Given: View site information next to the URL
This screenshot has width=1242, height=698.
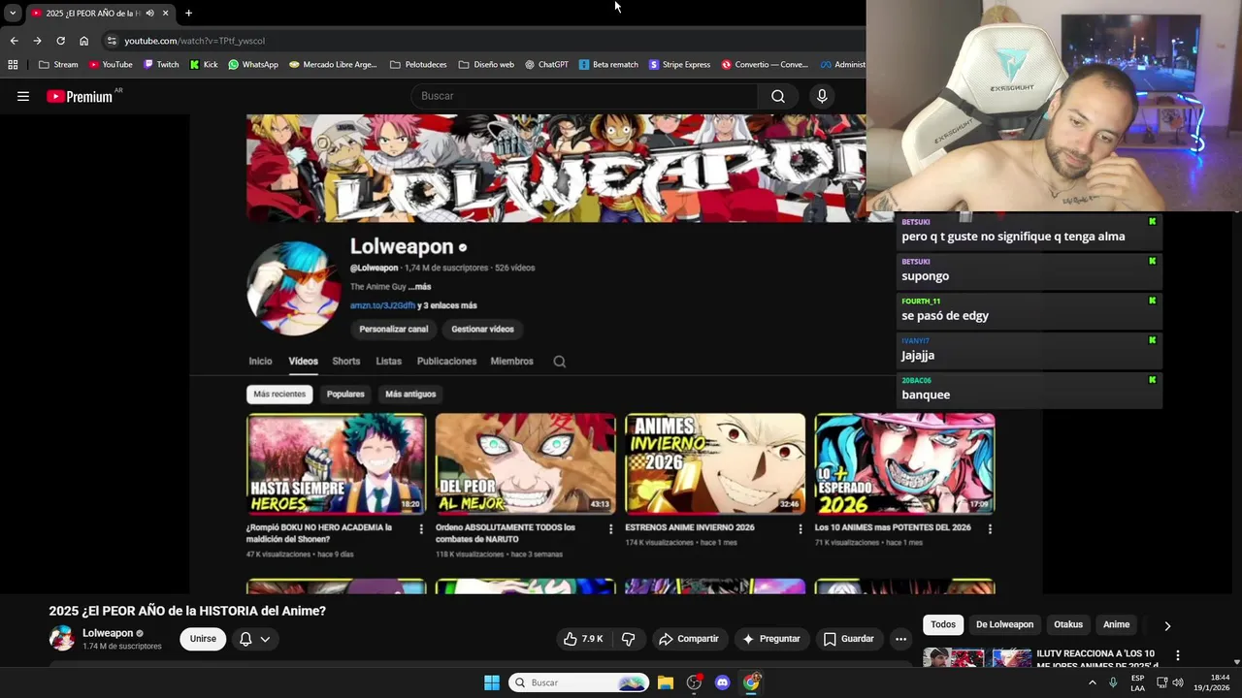Looking at the screenshot, I should [x=112, y=41].
